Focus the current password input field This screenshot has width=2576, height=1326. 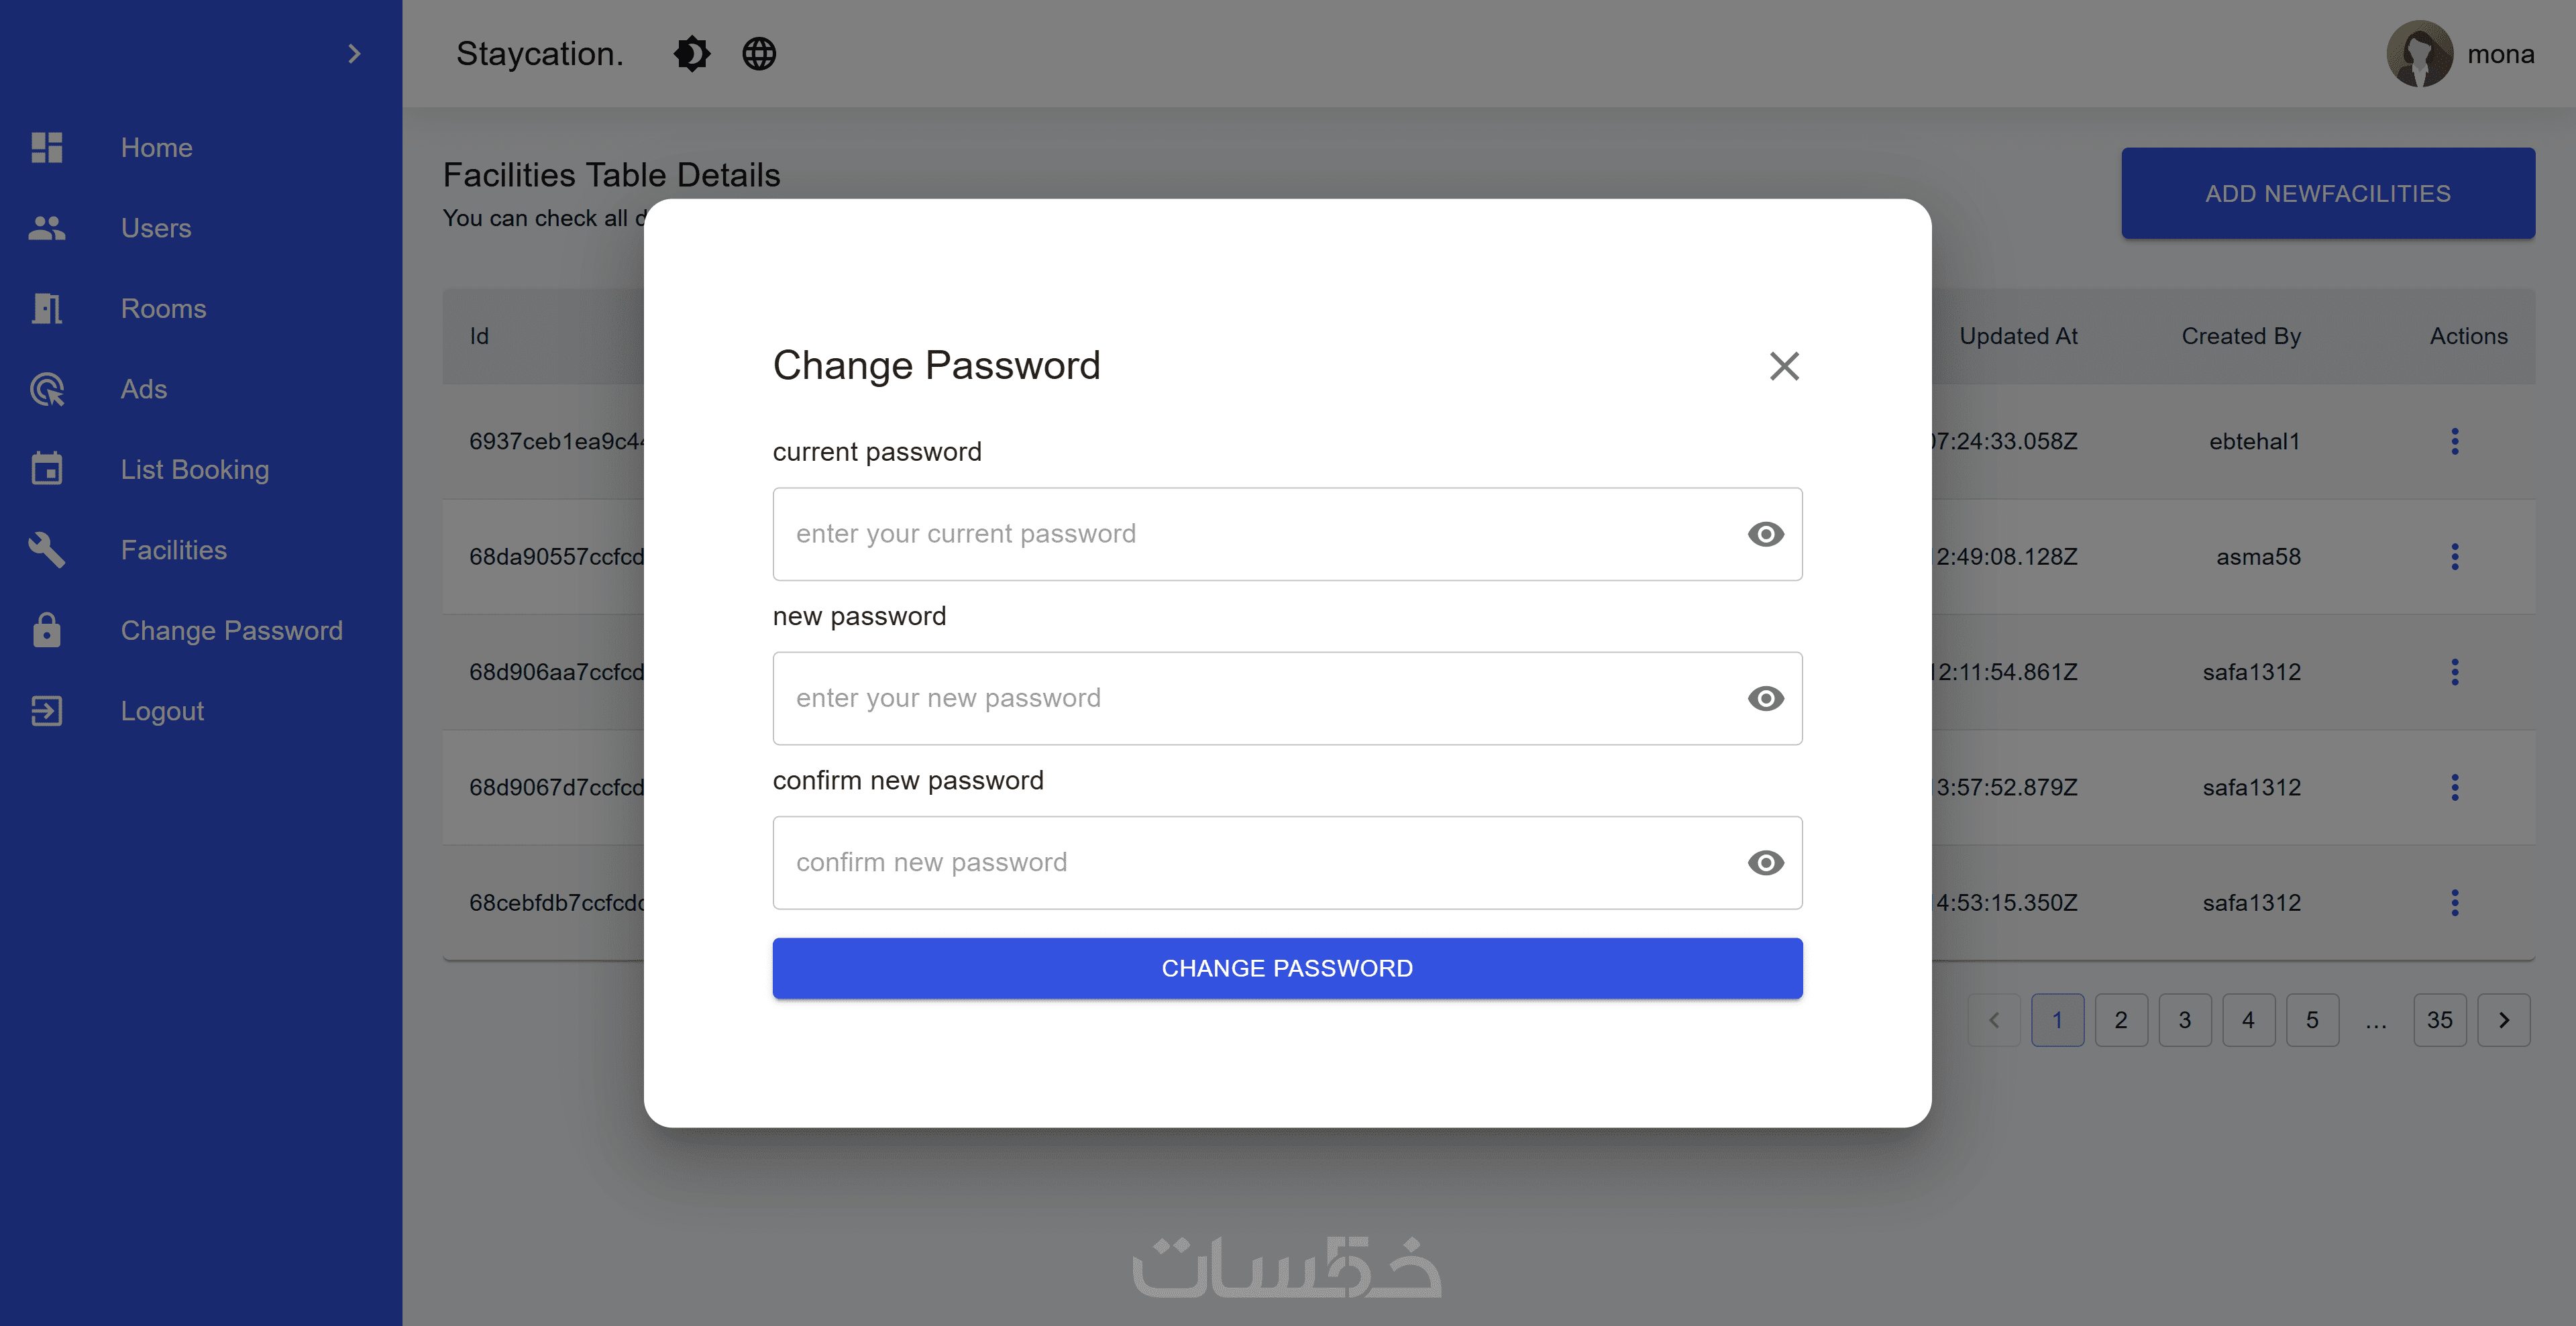point(1250,534)
